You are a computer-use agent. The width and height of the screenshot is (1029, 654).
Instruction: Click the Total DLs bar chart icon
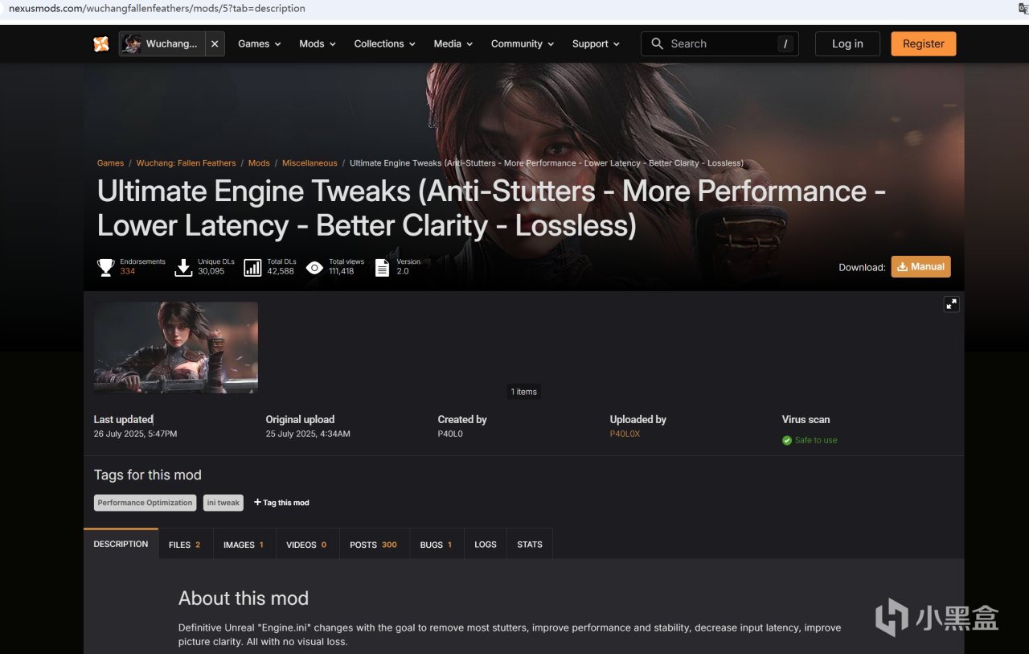[x=252, y=267]
